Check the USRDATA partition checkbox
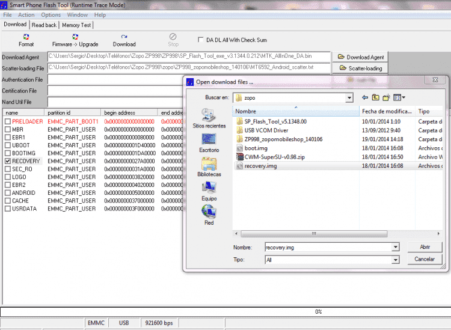 pos(8,209)
